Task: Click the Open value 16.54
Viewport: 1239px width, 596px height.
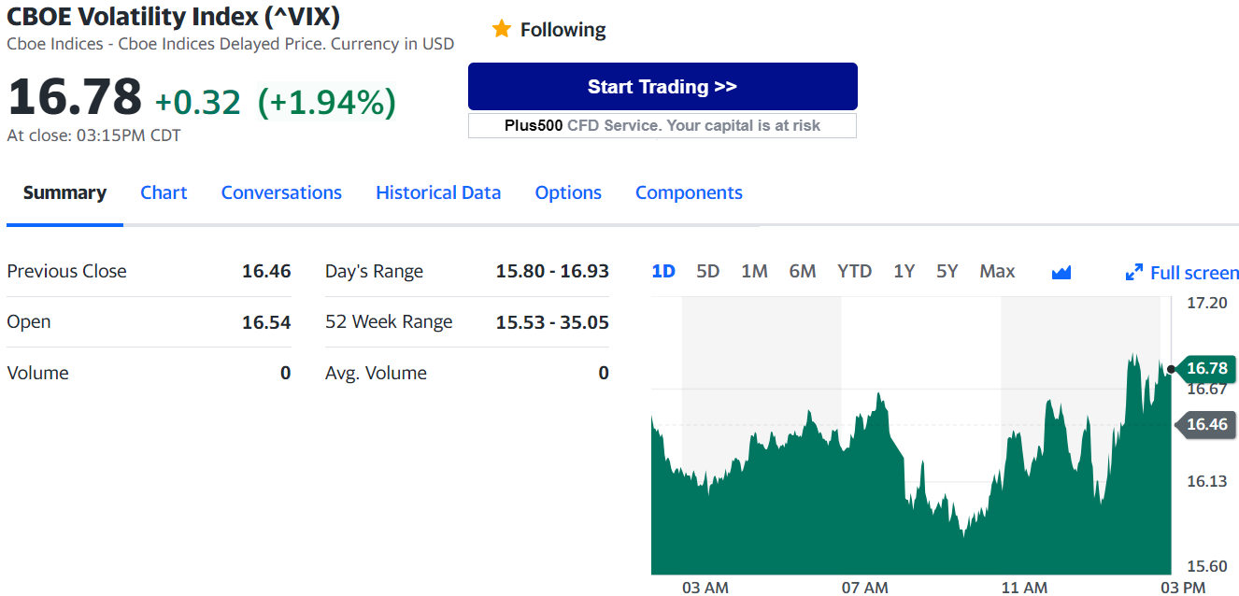Action: (266, 322)
